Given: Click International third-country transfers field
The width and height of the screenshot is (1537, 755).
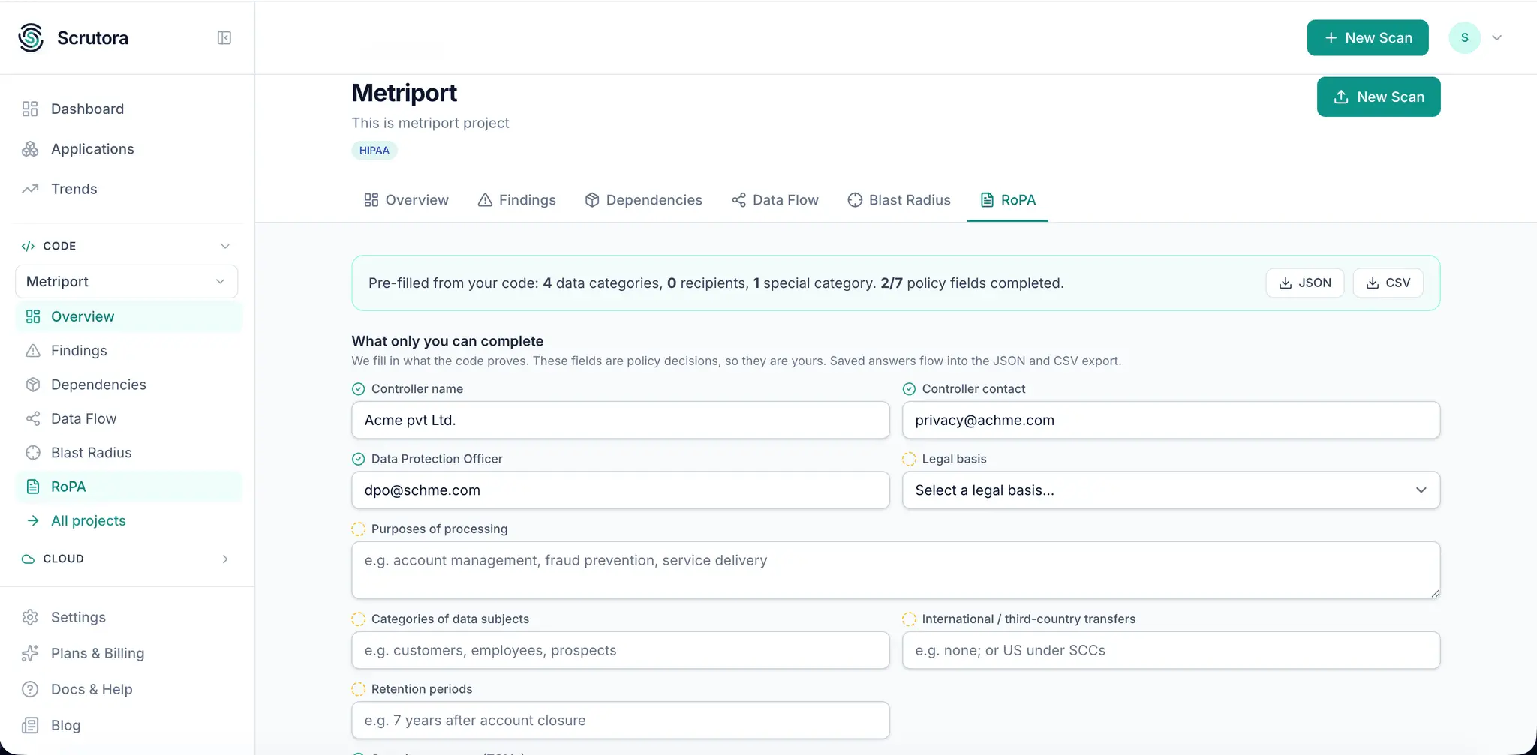Looking at the screenshot, I should coord(1171,650).
